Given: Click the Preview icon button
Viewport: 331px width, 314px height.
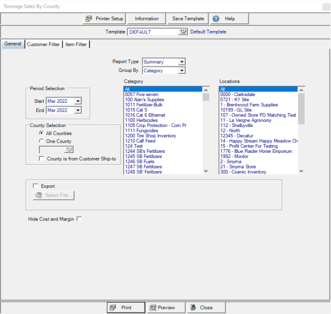Looking at the screenshot, I should tap(153, 308).
